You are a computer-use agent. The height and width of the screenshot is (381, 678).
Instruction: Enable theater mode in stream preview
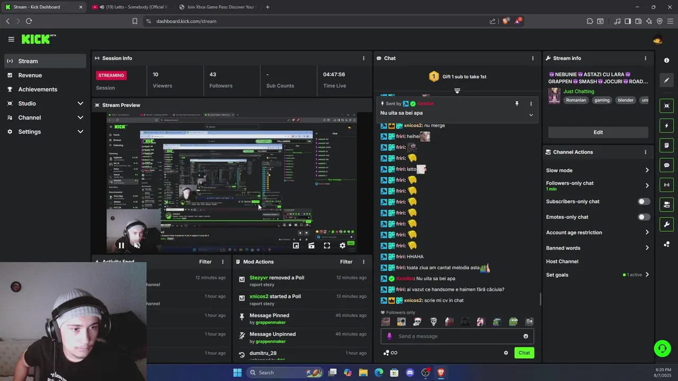(x=311, y=246)
